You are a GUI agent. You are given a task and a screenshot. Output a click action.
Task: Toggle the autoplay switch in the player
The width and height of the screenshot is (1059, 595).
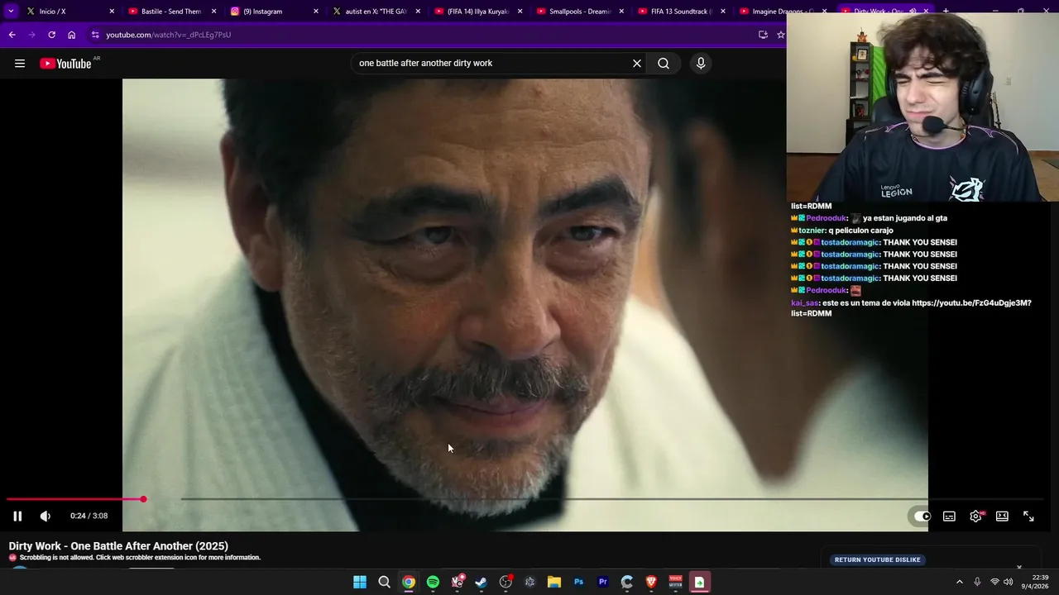tap(922, 516)
